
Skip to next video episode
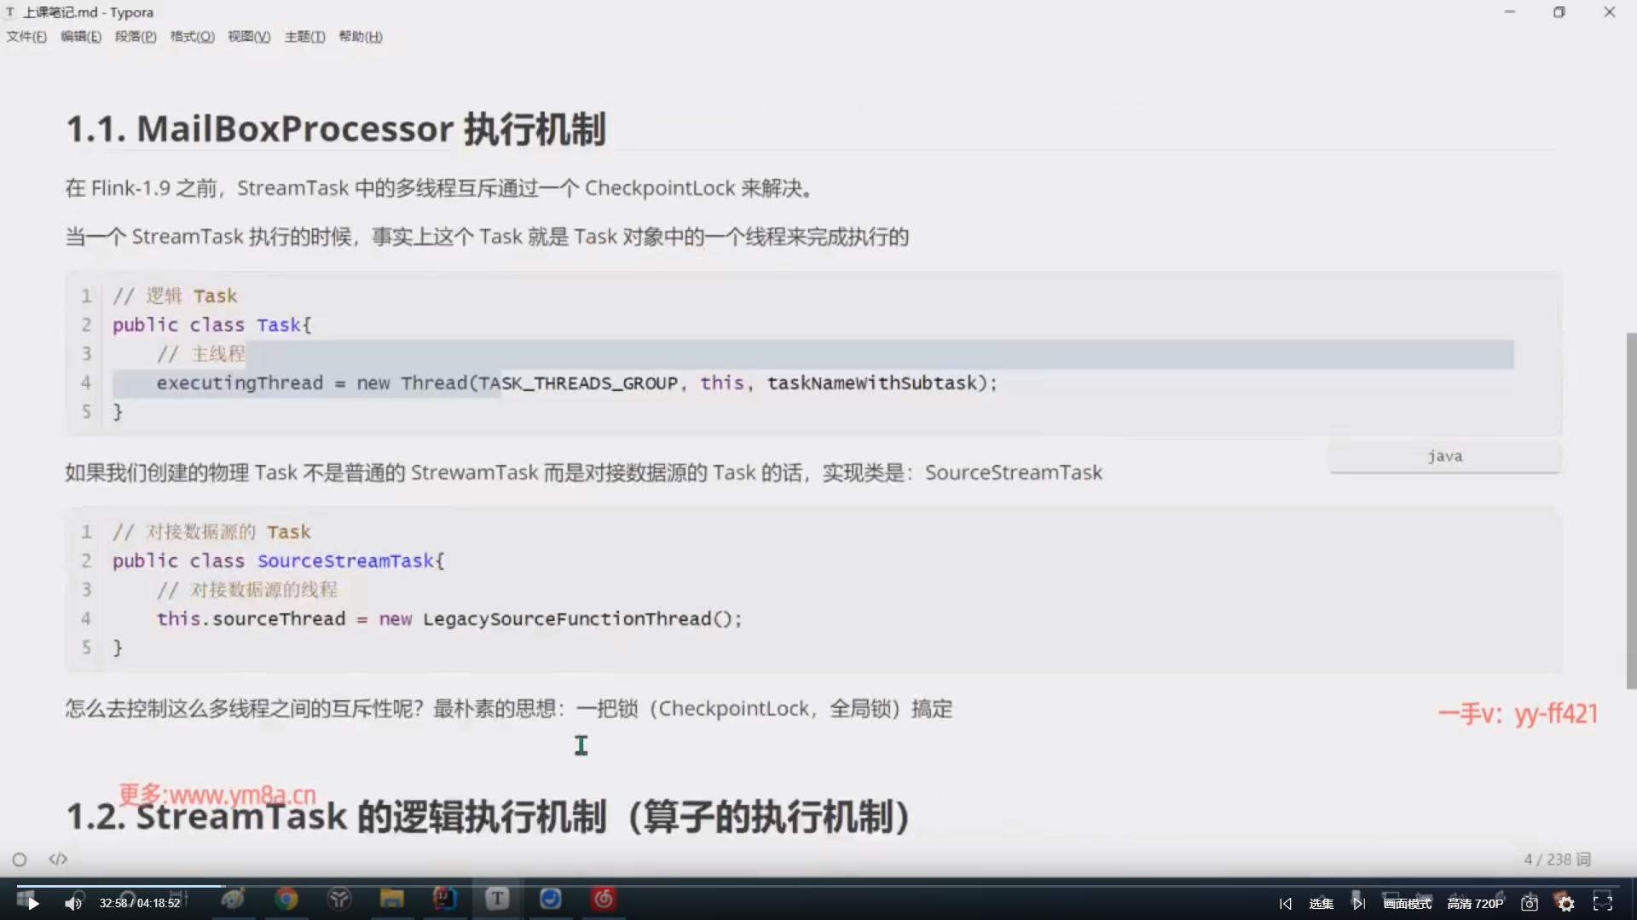(x=1358, y=904)
